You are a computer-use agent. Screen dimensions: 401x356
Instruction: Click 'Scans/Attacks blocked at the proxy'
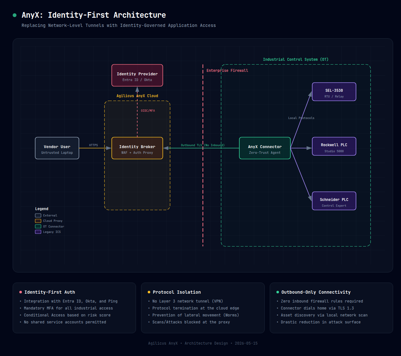191,322
